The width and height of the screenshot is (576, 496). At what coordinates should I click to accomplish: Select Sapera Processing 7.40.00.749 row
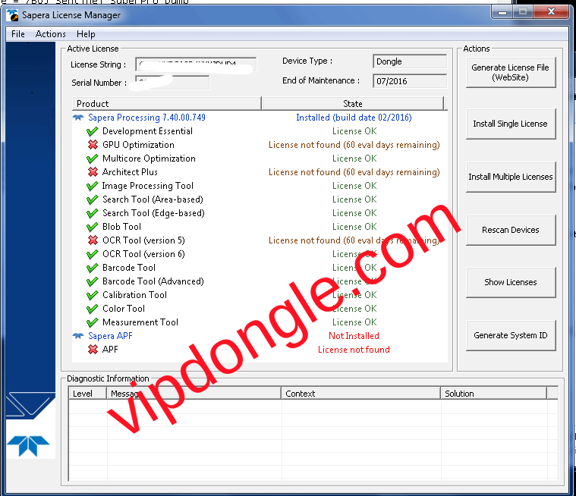146,118
